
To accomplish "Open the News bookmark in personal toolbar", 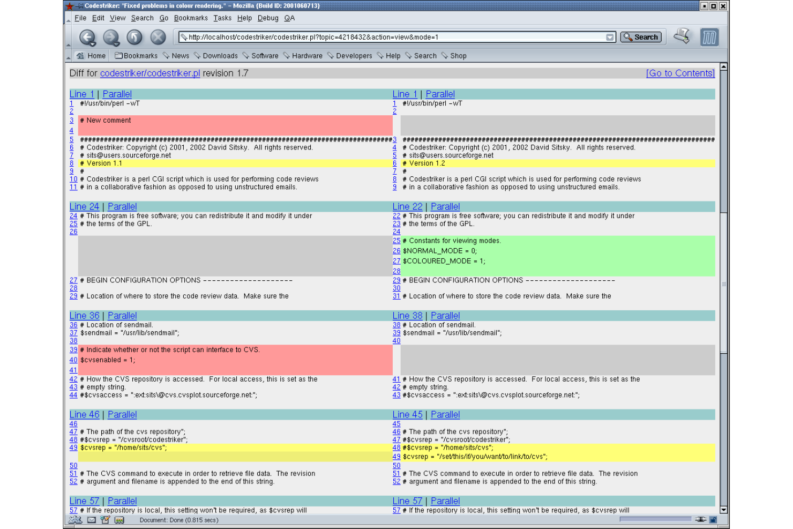I will click(x=176, y=56).
